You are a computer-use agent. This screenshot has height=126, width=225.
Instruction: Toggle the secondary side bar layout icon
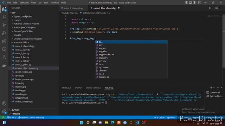(194, 2)
